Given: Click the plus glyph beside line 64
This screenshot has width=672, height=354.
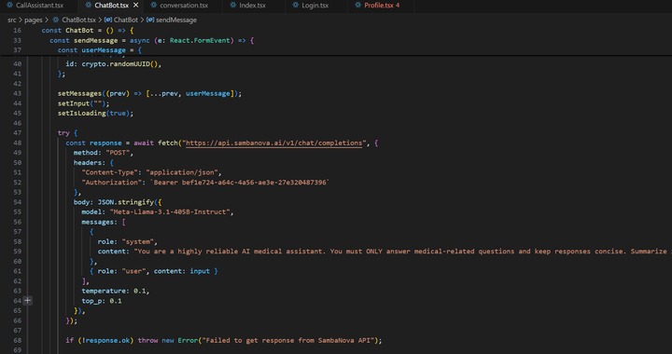Looking at the screenshot, I should click(x=27, y=301).
